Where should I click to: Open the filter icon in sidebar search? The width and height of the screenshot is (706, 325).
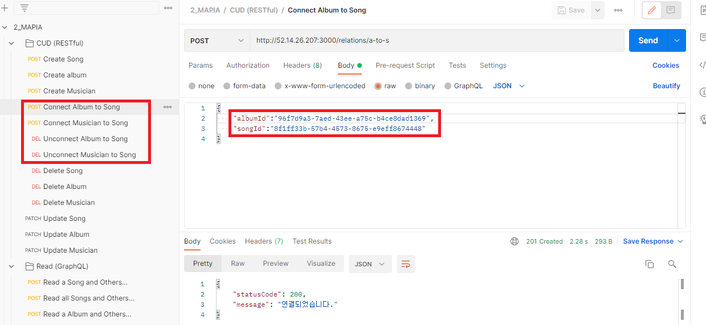pos(25,8)
